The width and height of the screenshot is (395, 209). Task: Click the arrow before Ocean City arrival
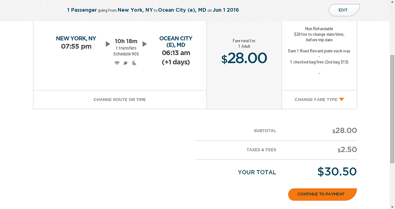click(x=145, y=44)
